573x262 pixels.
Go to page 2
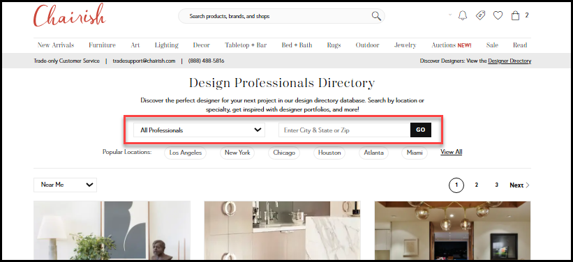(x=476, y=185)
